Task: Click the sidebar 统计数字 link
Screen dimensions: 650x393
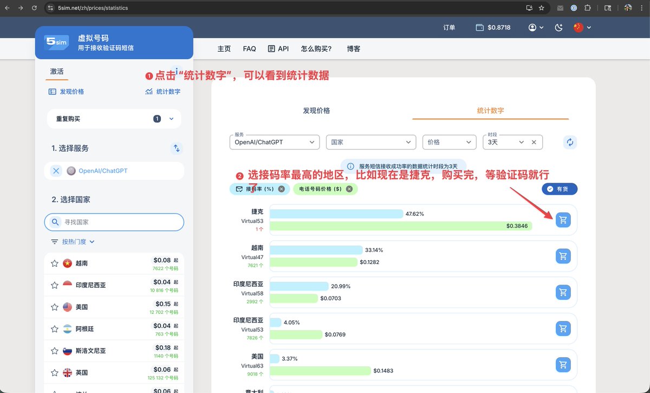Action: point(162,92)
